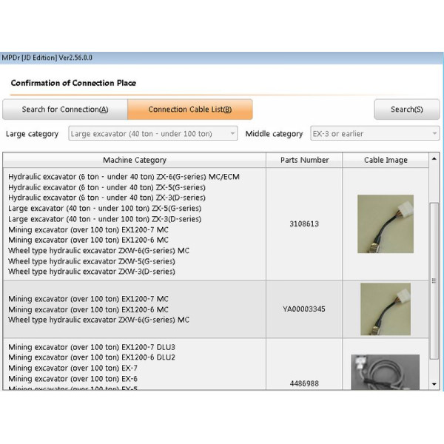Select parts number 4486988 cell
Screen dimensions: 444x444
pyautogui.click(x=304, y=383)
